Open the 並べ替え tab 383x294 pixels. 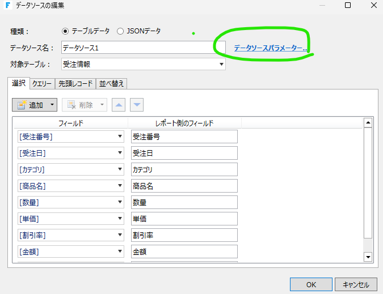pos(111,83)
